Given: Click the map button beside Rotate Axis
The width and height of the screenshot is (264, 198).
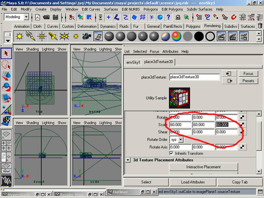Looking at the screenshot, I should click(x=242, y=147).
